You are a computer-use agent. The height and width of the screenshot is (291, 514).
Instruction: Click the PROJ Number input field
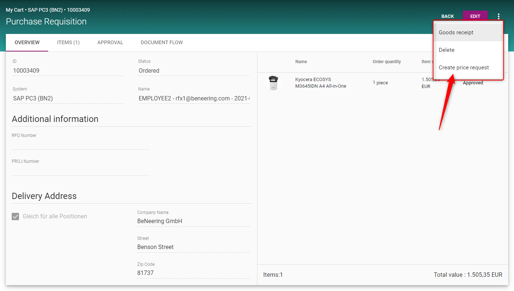[80, 171]
